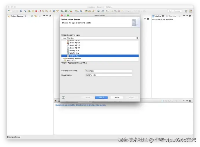200x147 pixels.
Task: Open the External Tools dropdown arrow
Action: (x=73, y=11)
